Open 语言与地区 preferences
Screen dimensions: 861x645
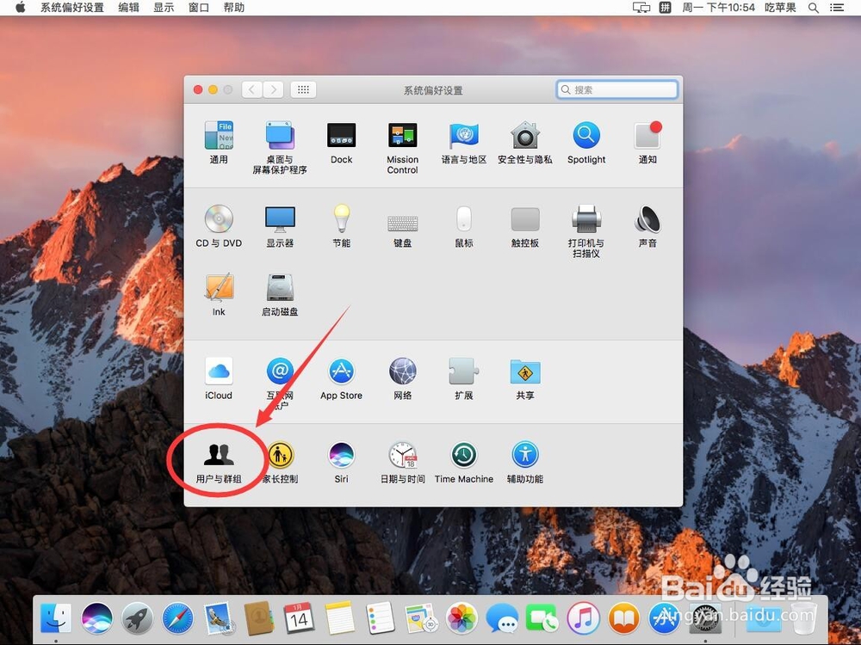464,142
